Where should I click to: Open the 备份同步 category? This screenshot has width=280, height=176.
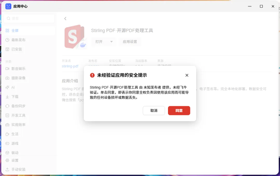(29, 106)
